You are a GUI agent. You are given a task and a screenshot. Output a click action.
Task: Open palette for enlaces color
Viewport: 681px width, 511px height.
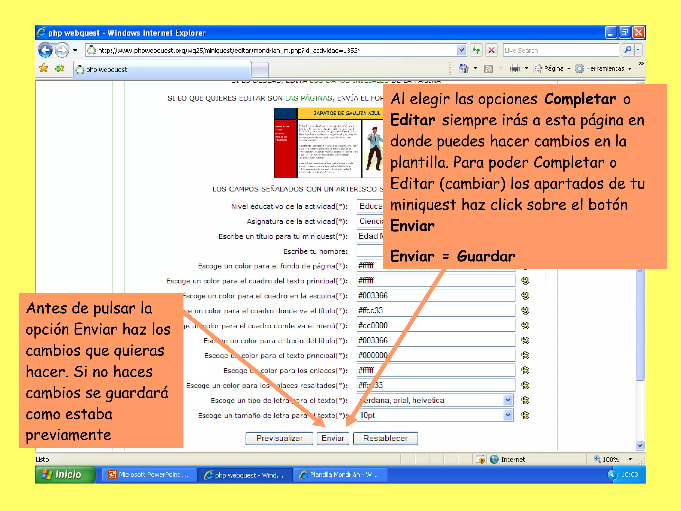click(525, 371)
